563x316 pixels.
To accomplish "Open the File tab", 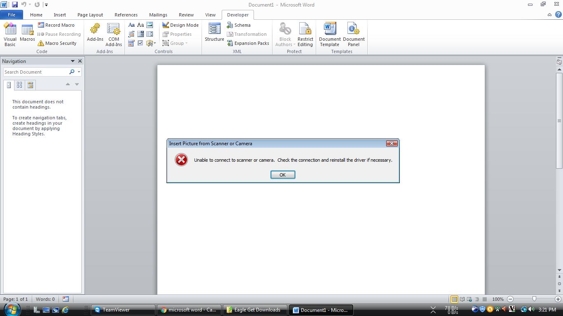I will tap(12, 15).
